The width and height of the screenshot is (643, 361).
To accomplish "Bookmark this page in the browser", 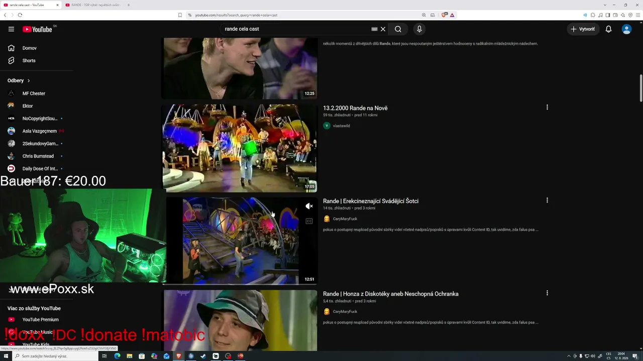I will [x=180, y=15].
